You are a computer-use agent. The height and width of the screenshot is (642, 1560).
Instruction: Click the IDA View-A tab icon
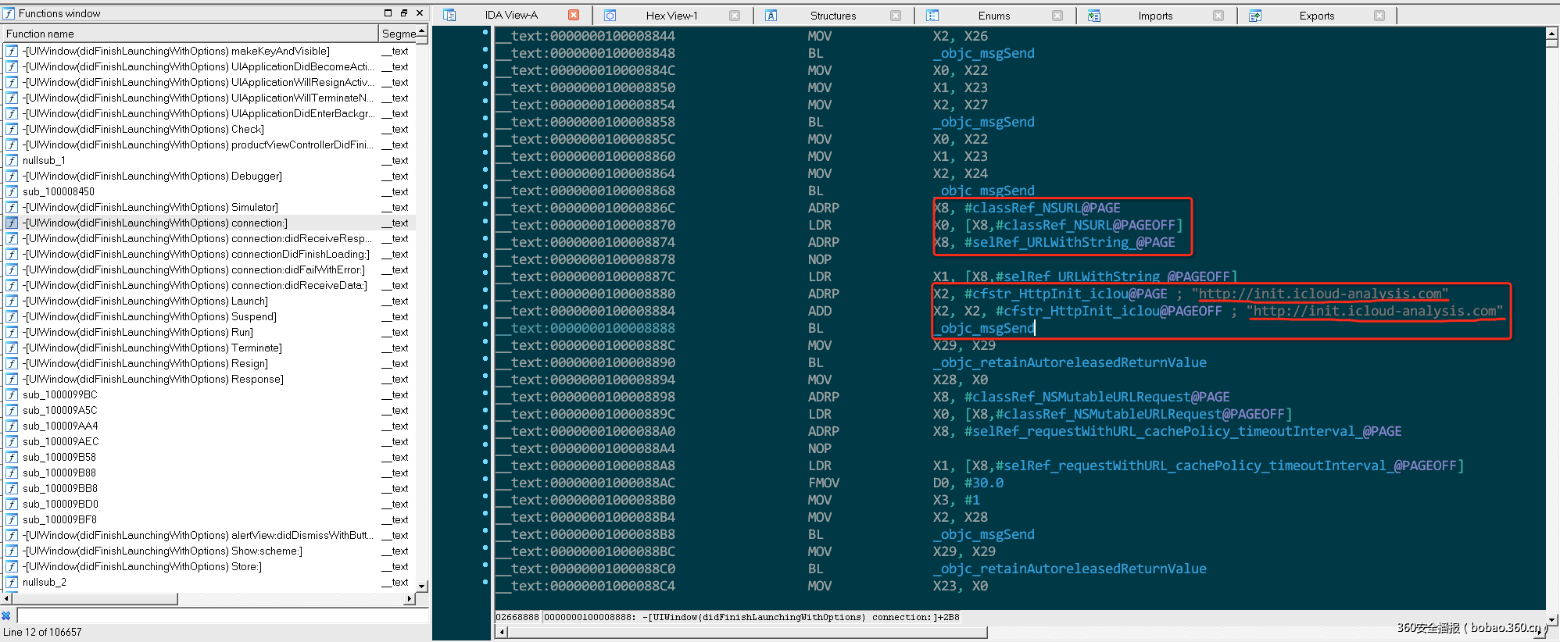(449, 15)
